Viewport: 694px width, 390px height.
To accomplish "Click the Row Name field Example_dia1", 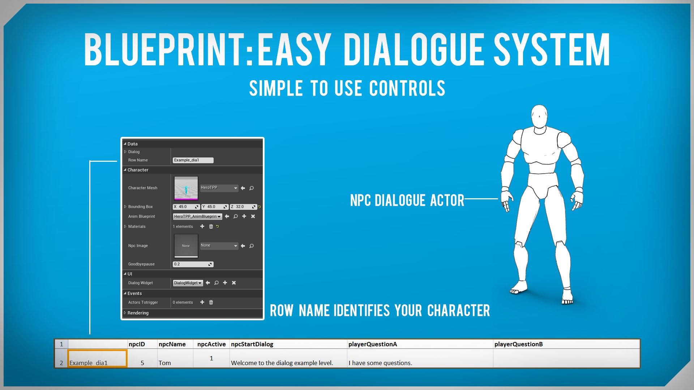I will 193,160.
